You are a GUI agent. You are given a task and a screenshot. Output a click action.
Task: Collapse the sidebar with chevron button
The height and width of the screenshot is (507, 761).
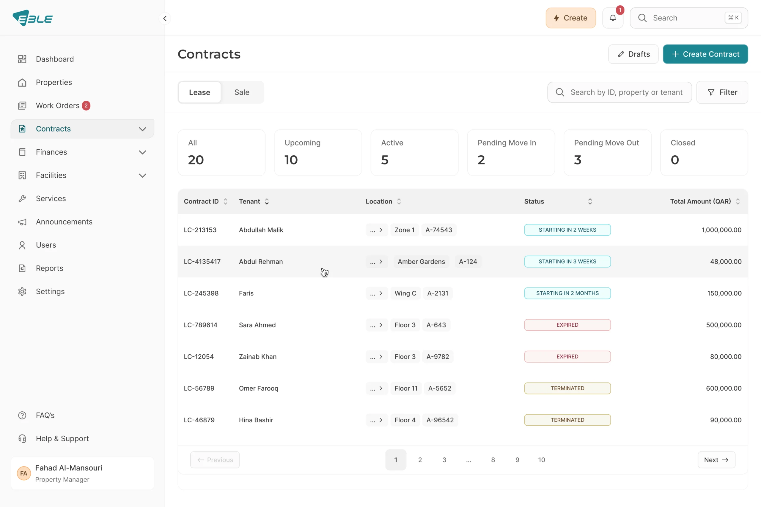165,18
